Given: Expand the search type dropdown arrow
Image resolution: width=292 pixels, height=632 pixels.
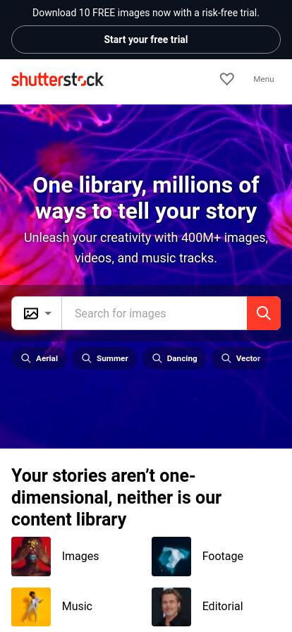Looking at the screenshot, I should (48, 313).
